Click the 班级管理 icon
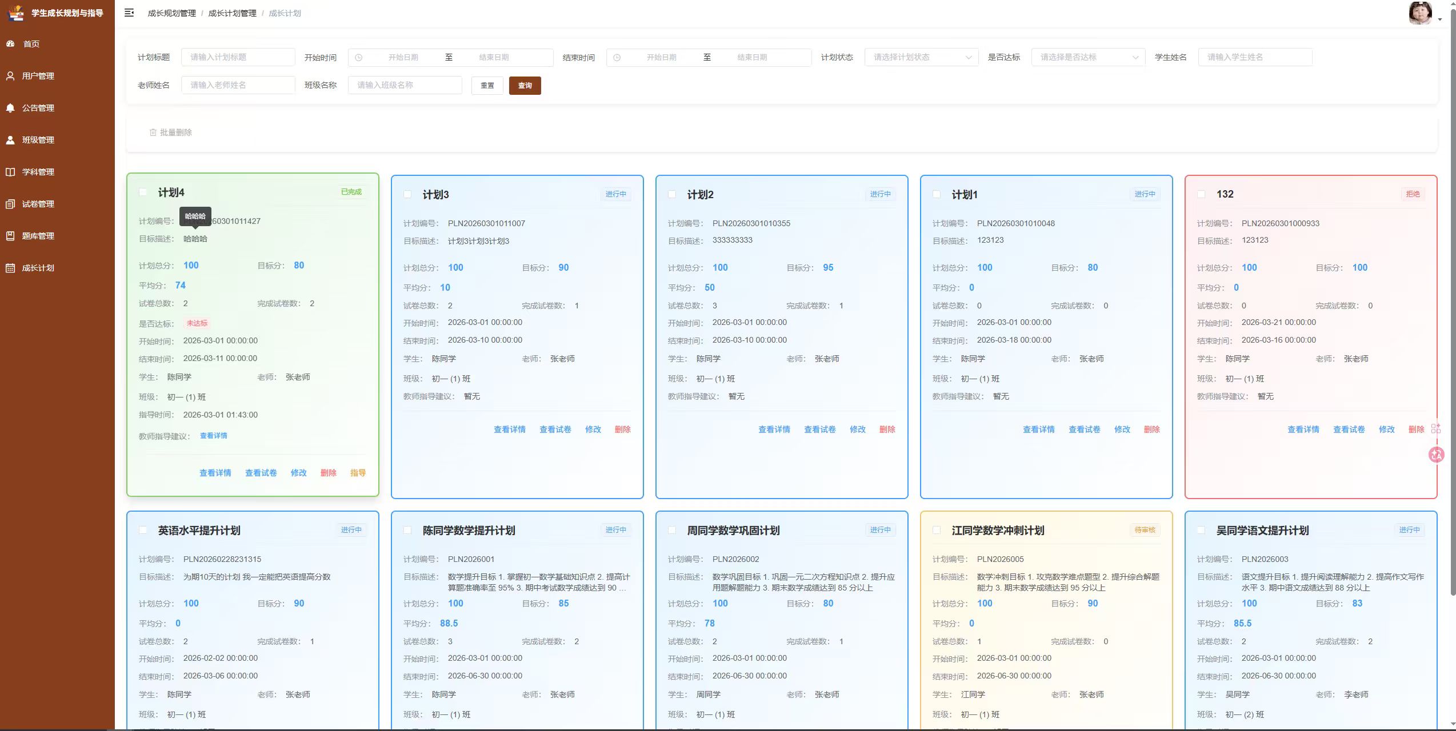 pyautogui.click(x=10, y=140)
